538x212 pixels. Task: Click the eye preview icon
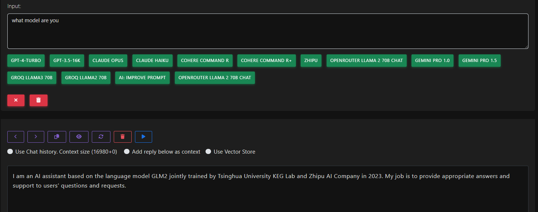[79, 136]
